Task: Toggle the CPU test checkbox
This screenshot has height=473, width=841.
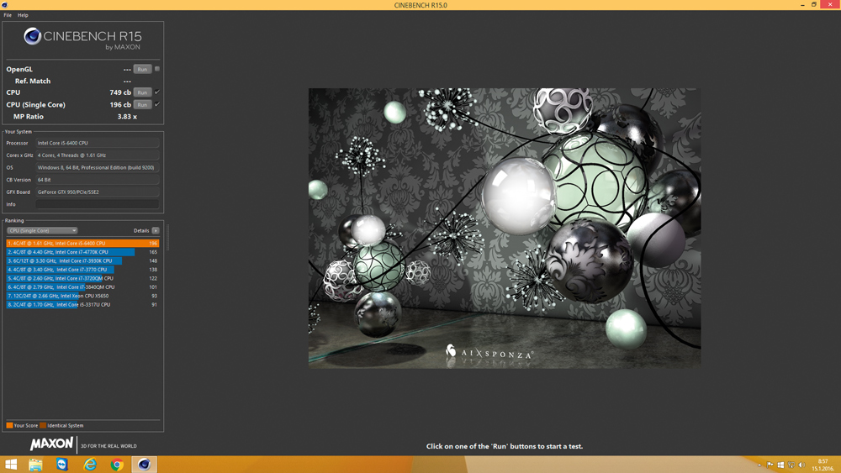Action: (157, 92)
